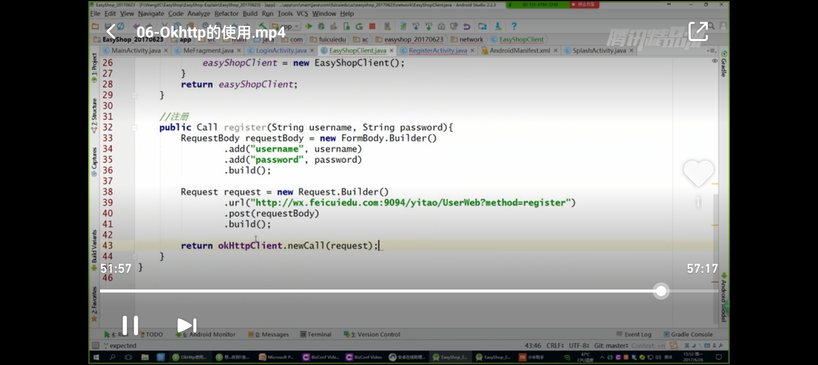Open the Gradle Console panel
This screenshot has width=818, height=365.
[688, 335]
